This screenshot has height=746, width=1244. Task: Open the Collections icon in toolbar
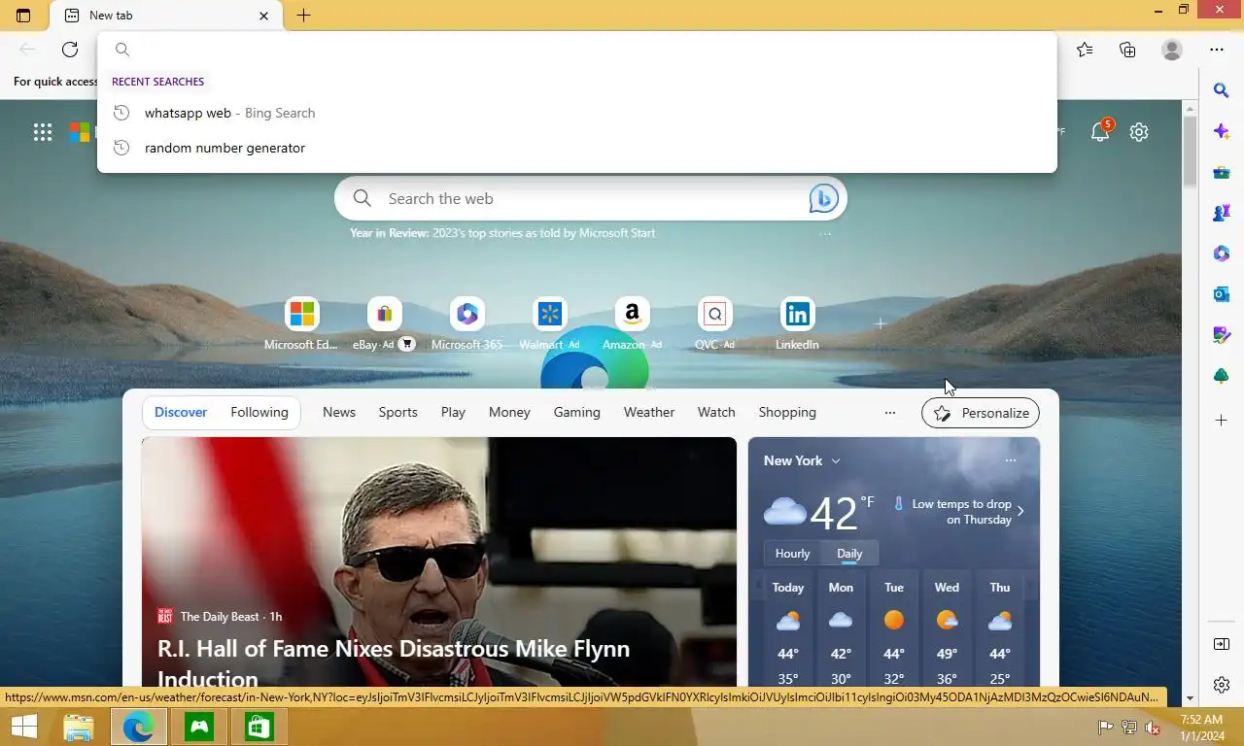1127,50
